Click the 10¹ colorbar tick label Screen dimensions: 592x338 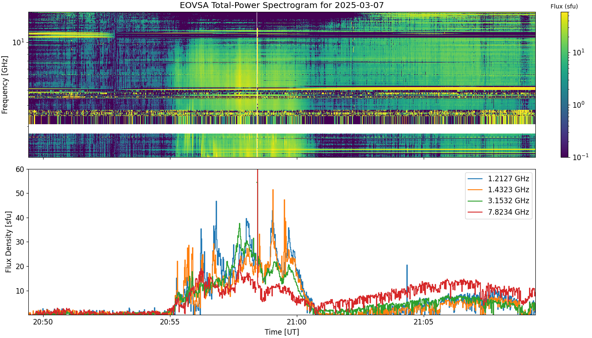tap(578, 52)
